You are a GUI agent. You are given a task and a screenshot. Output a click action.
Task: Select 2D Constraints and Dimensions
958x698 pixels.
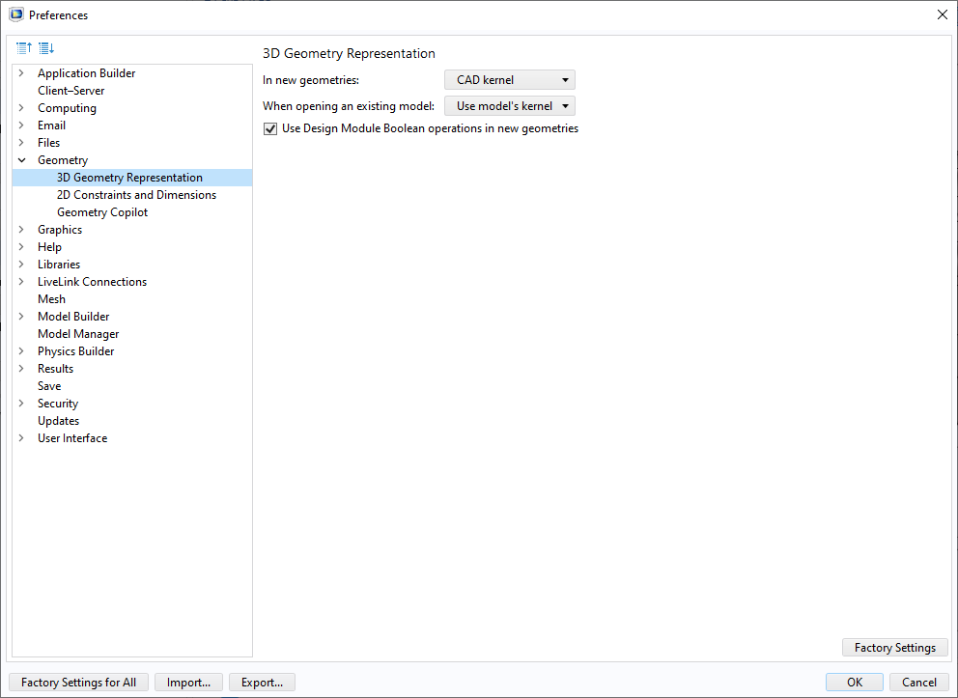[x=136, y=195]
